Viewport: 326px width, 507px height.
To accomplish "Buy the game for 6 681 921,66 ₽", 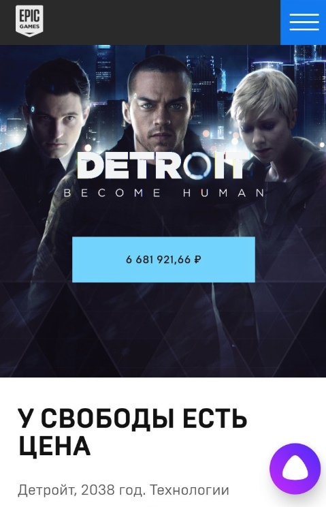I will [163, 260].
